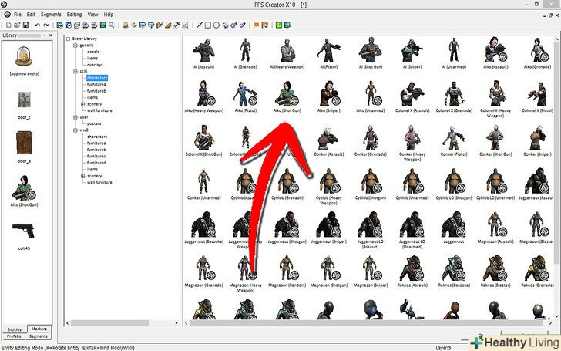Click the first orange flag icon
This screenshot has height=351, width=561.
point(256,25)
